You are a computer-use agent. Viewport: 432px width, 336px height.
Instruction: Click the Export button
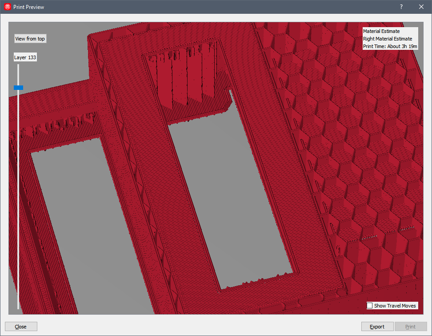point(377,327)
